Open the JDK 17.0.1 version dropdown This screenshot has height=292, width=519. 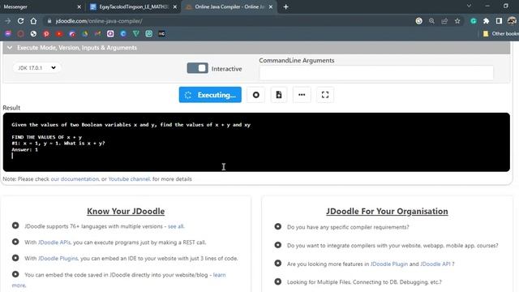tap(36, 68)
